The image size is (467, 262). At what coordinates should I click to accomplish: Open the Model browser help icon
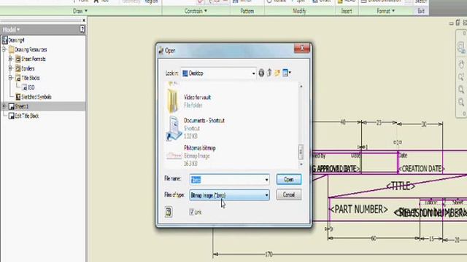(82, 29)
